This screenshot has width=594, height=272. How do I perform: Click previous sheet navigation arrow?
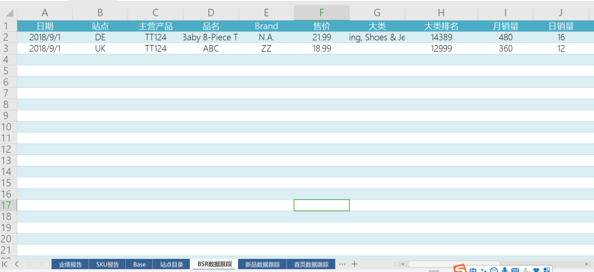coord(16,264)
